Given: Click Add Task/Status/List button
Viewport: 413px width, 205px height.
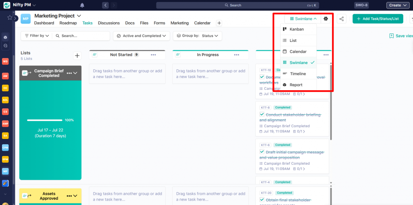Looking at the screenshot, I should tap(378, 19).
